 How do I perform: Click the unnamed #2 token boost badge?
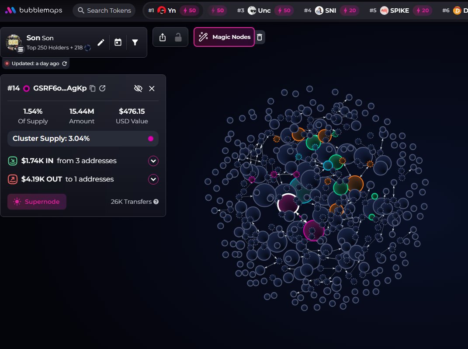218,10
